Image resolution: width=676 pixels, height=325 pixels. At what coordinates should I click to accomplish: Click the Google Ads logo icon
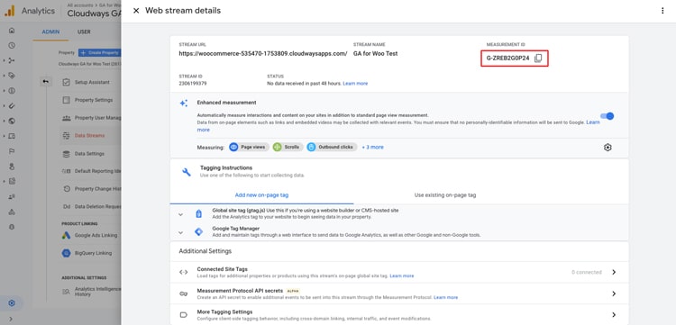click(66, 236)
